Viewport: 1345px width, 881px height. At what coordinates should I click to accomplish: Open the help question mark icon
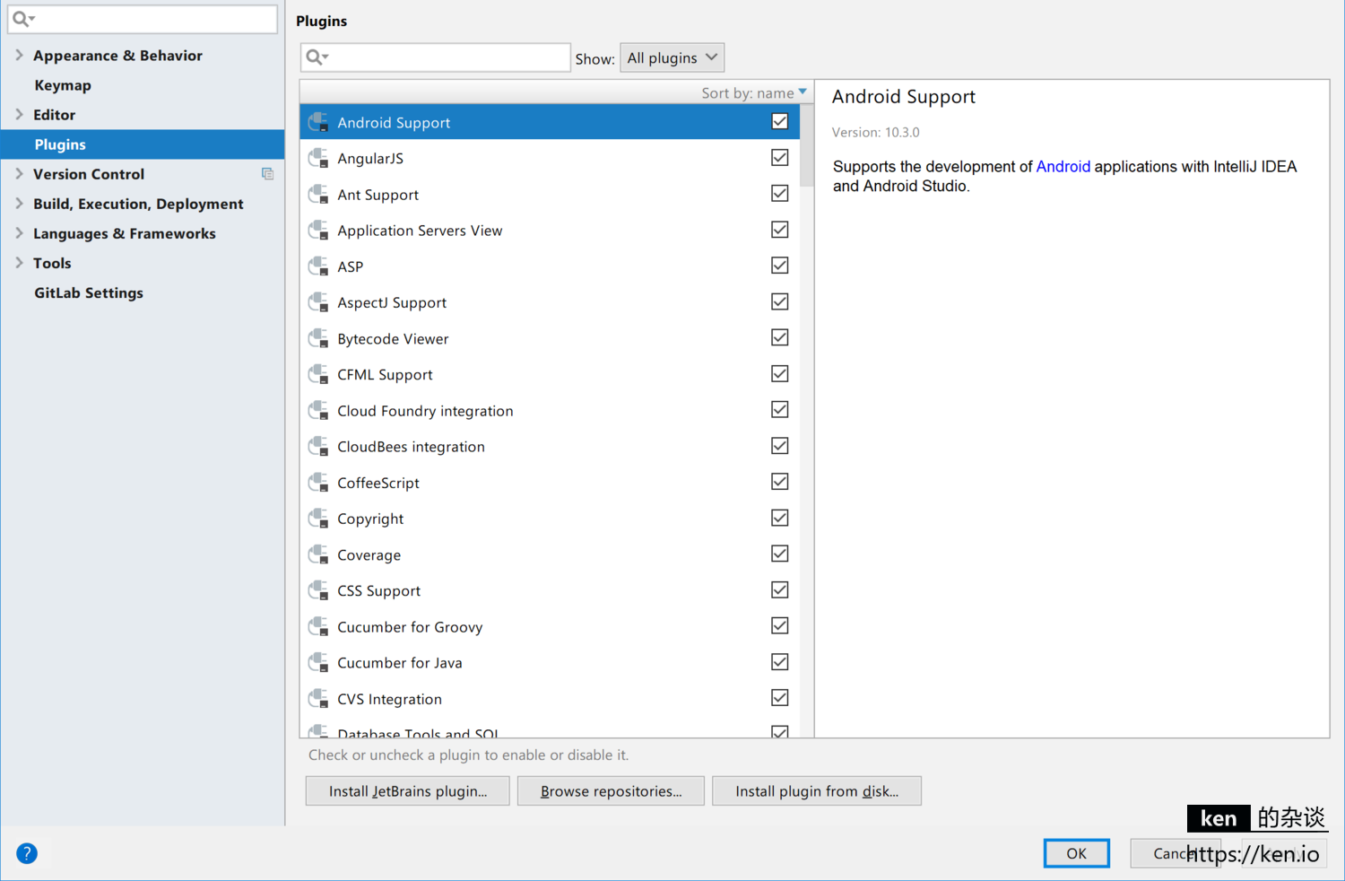[27, 853]
